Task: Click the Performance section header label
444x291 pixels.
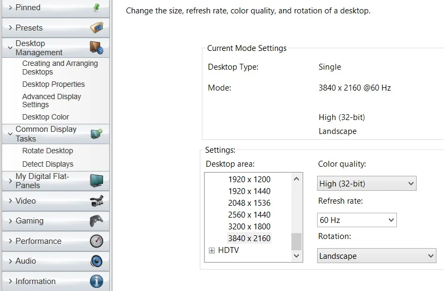Action: 38,241
